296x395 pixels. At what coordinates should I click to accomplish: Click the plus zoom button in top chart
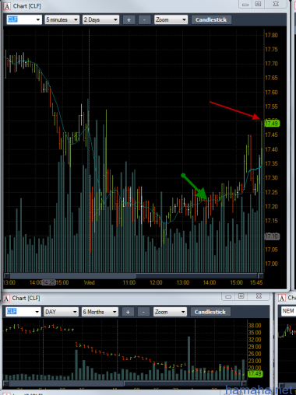[x=129, y=19]
